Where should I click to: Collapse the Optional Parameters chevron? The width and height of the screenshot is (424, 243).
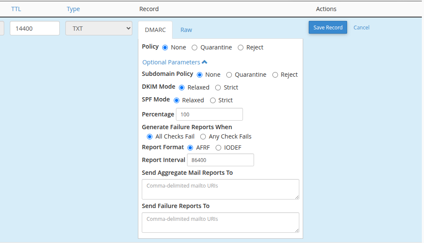coord(204,62)
